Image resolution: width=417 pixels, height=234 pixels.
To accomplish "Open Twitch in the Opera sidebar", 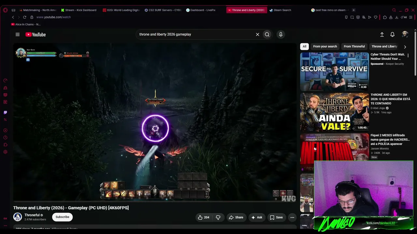I will [5, 112].
